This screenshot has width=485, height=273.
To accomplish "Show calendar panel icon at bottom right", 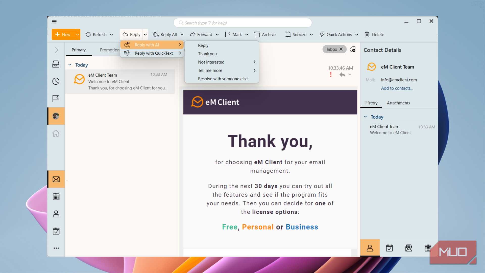I will click(x=428, y=248).
